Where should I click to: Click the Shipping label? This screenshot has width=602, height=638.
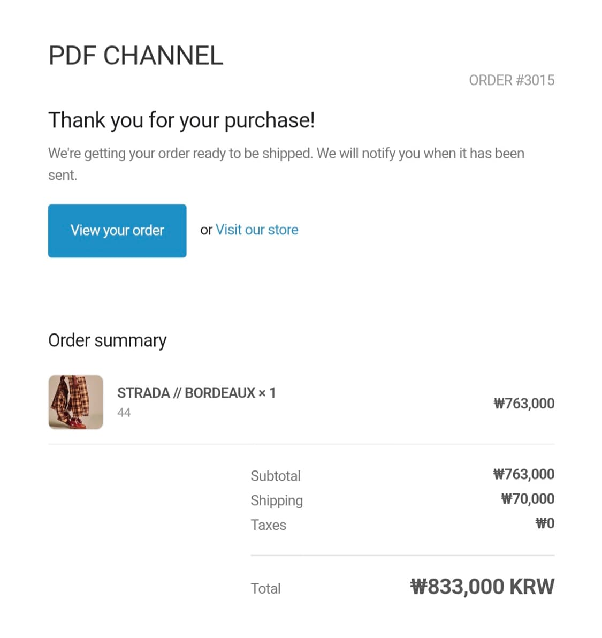[277, 500]
